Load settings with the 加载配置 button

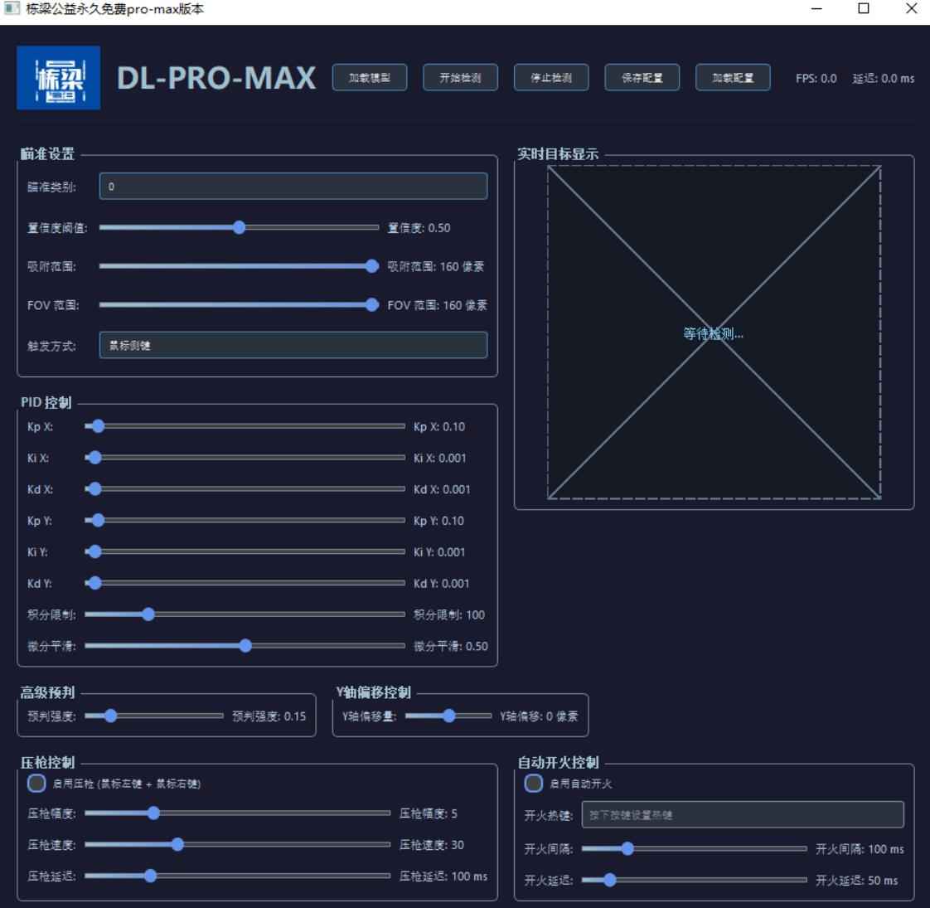[733, 77]
